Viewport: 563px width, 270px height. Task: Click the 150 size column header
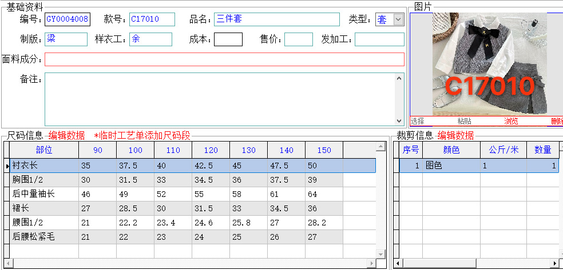tap(324, 150)
